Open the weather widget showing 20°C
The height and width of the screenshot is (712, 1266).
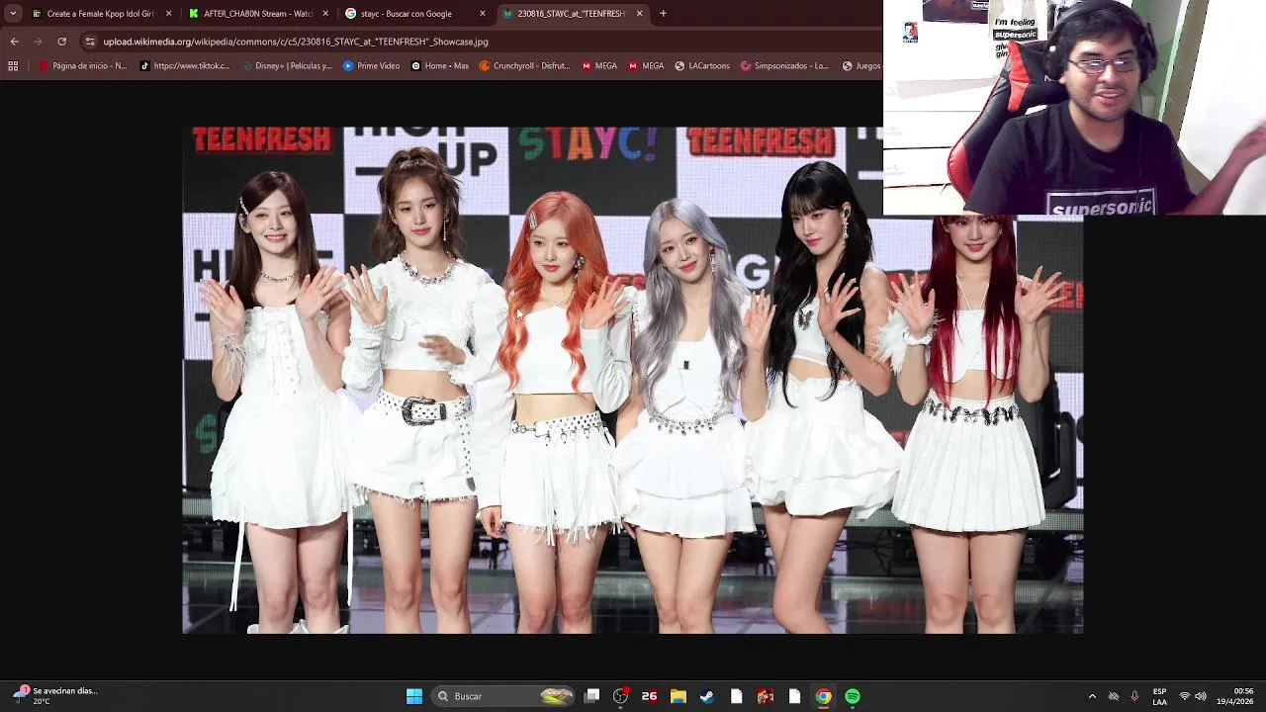point(55,696)
